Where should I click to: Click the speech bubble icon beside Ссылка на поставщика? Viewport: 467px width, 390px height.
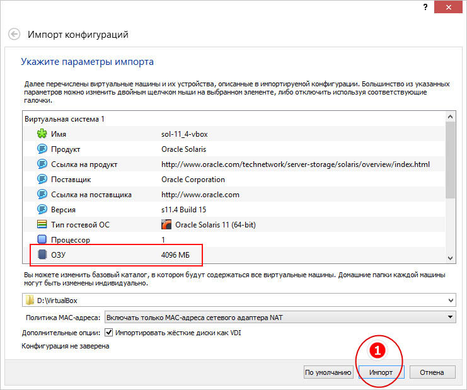coord(42,194)
